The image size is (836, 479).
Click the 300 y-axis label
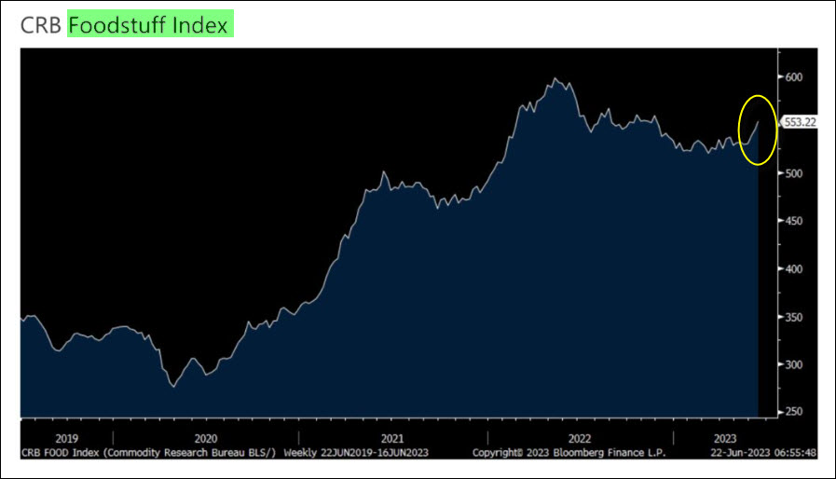[x=794, y=364]
